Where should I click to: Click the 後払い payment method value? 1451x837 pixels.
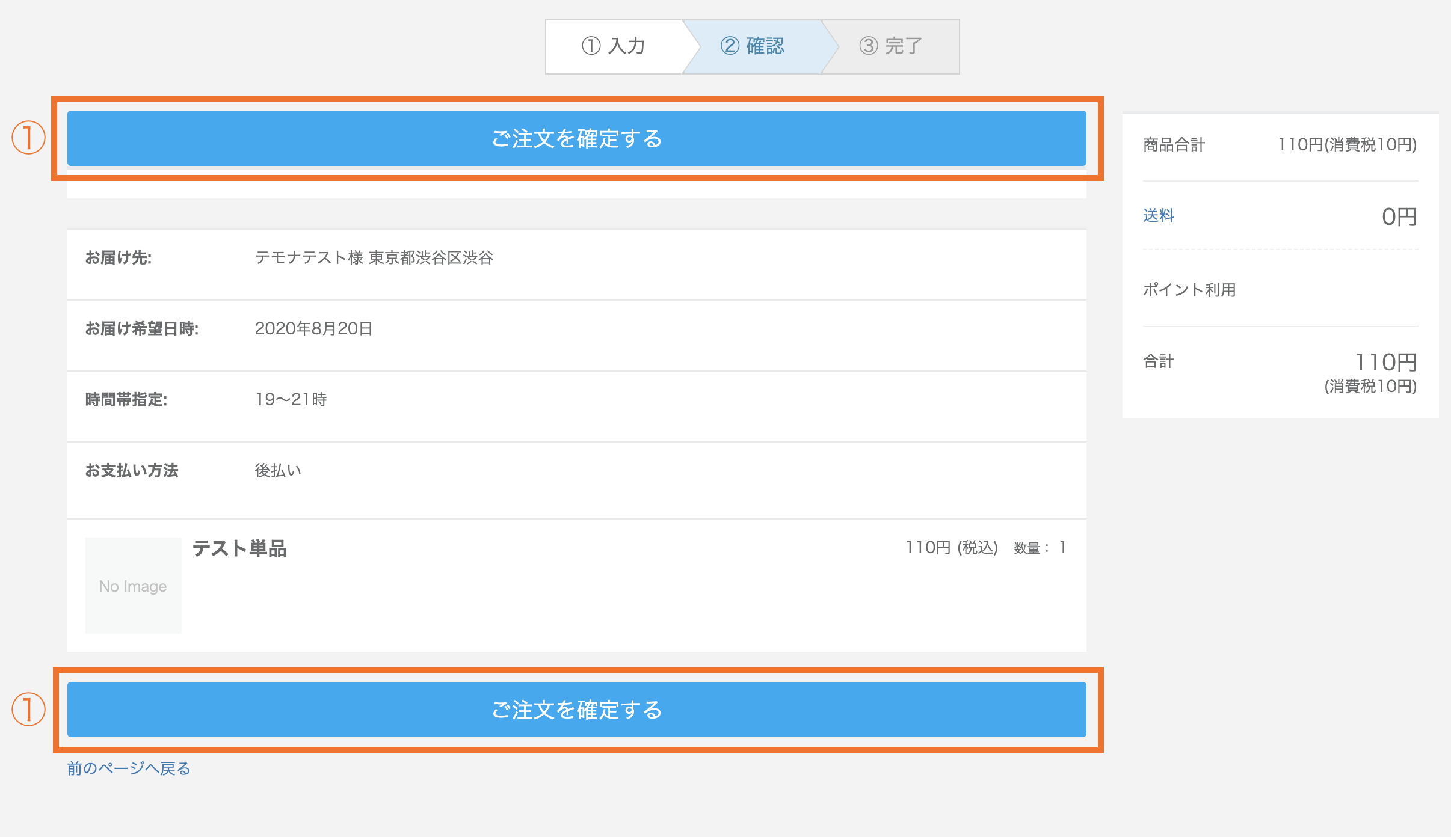tap(278, 471)
